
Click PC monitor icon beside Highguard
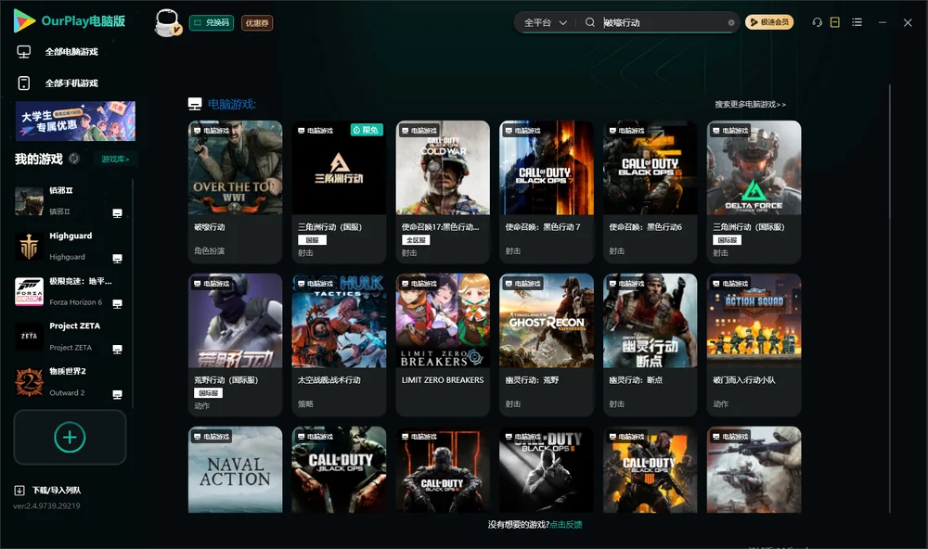point(117,259)
